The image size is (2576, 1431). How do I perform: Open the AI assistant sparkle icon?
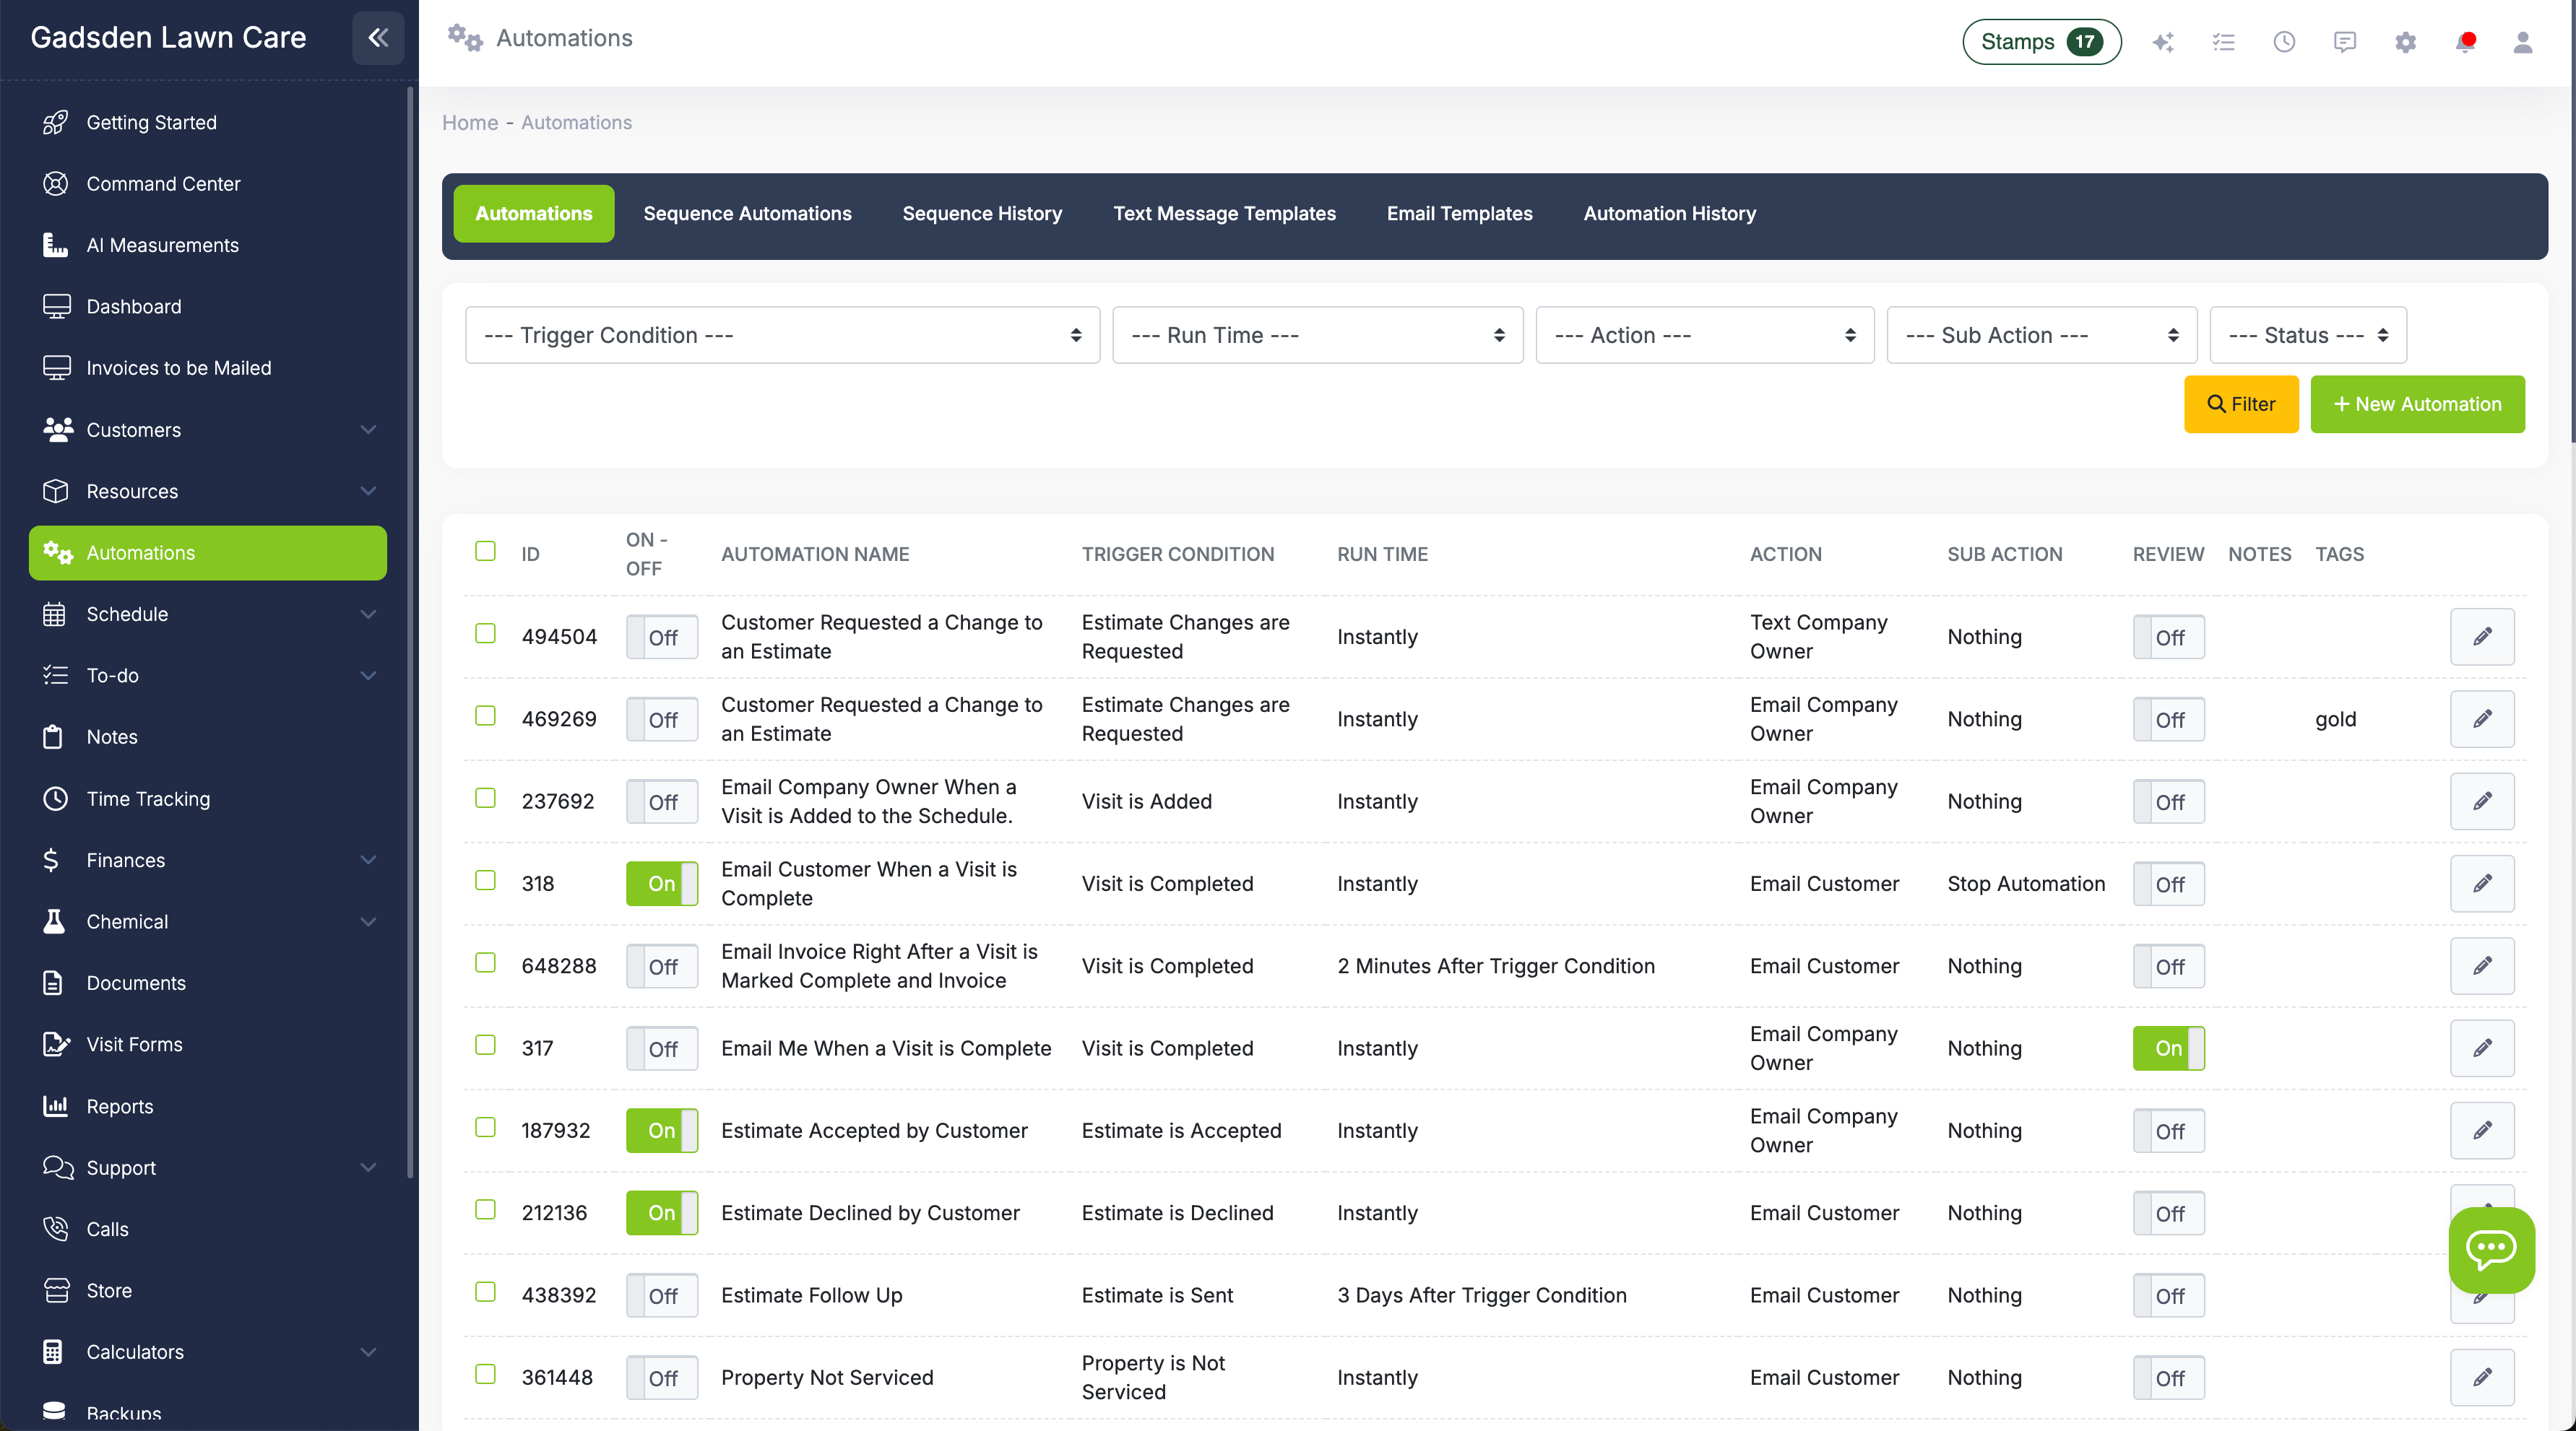[2163, 42]
